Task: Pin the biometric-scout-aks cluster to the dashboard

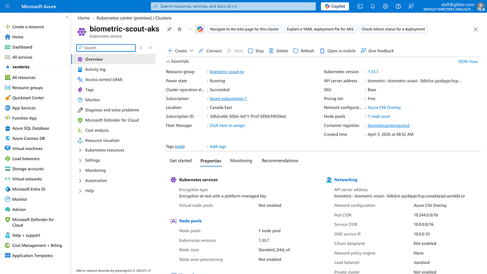Action: point(169,29)
